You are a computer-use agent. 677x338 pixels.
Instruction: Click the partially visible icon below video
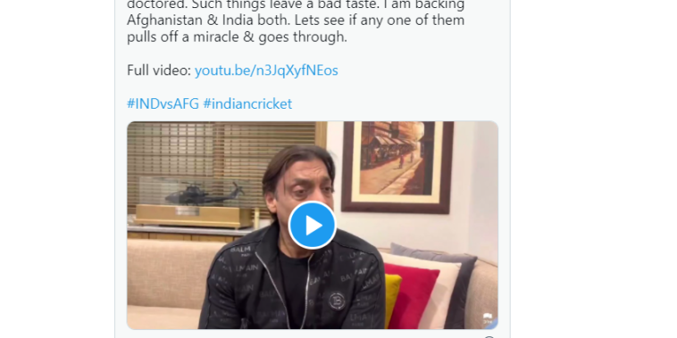click(489, 337)
